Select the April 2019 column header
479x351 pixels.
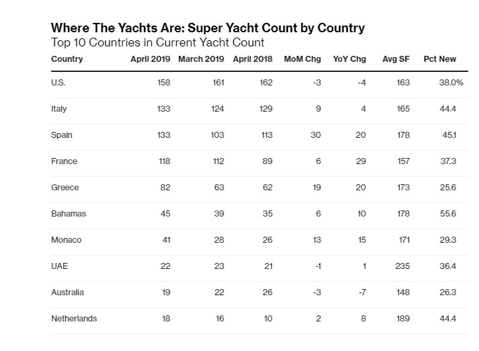pyautogui.click(x=150, y=59)
